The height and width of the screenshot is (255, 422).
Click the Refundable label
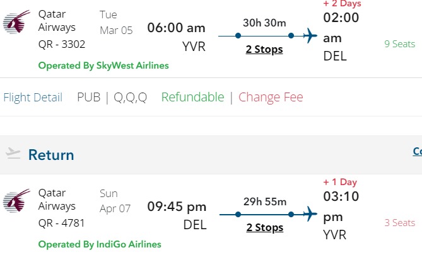pos(192,97)
